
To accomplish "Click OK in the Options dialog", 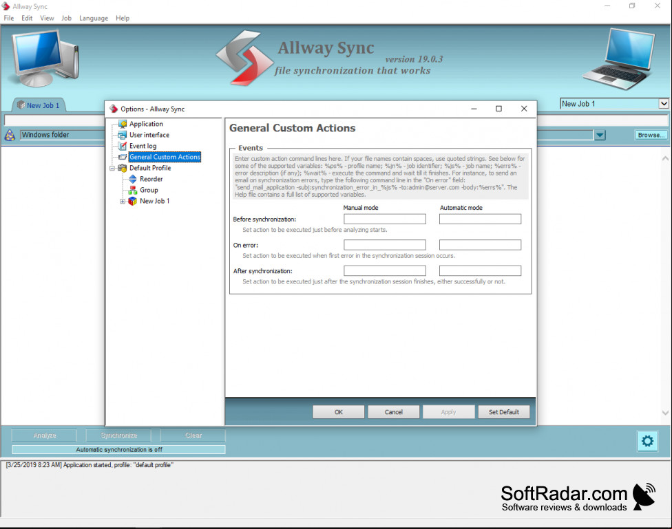I will point(339,412).
